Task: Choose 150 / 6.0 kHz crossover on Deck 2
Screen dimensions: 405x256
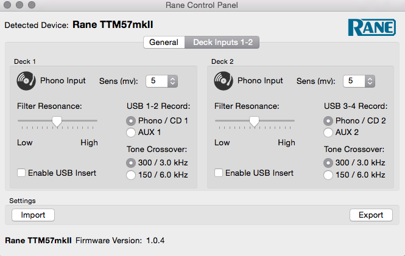Action: [328, 175]
